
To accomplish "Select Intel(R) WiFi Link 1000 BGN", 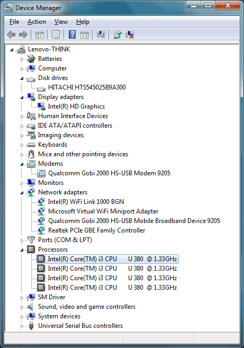I will (86, 202).
